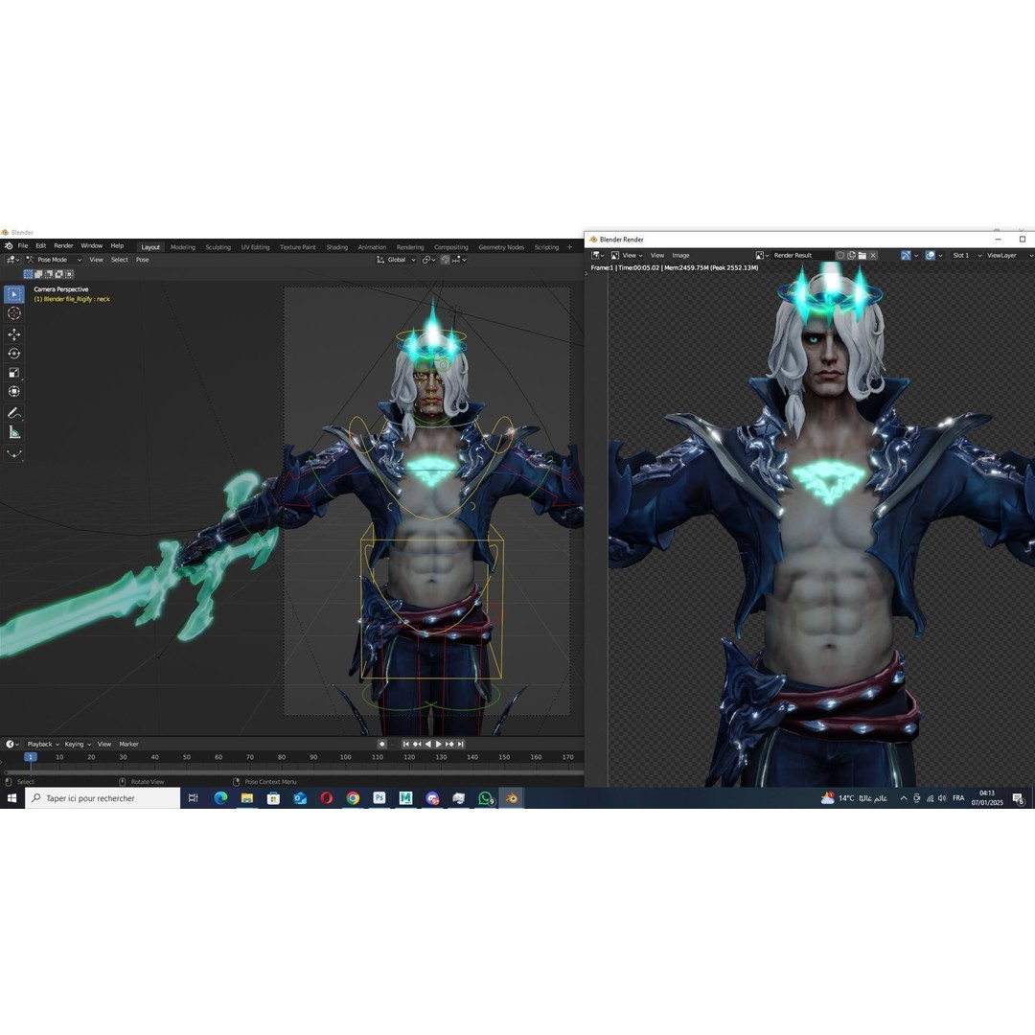Open the Render menu
1035x1035 pixels.
click(63, 245)
